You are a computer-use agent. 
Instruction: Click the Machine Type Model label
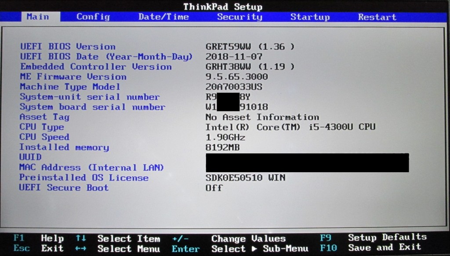pos(70,86)
